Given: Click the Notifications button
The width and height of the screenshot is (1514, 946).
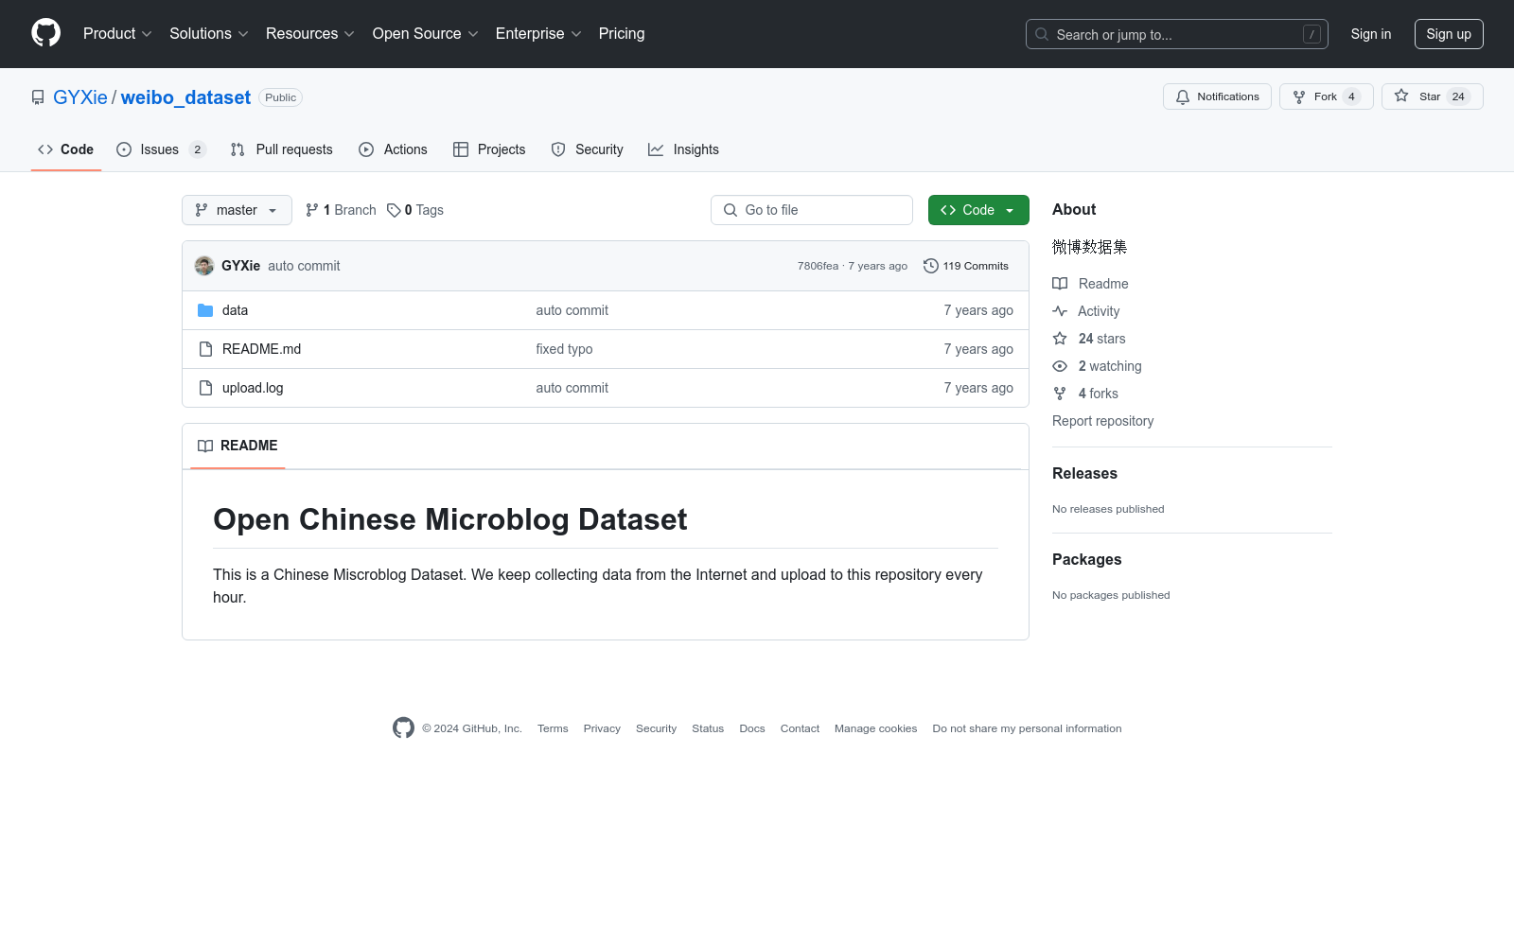Looking at the screenshot, I should 1218,96.
